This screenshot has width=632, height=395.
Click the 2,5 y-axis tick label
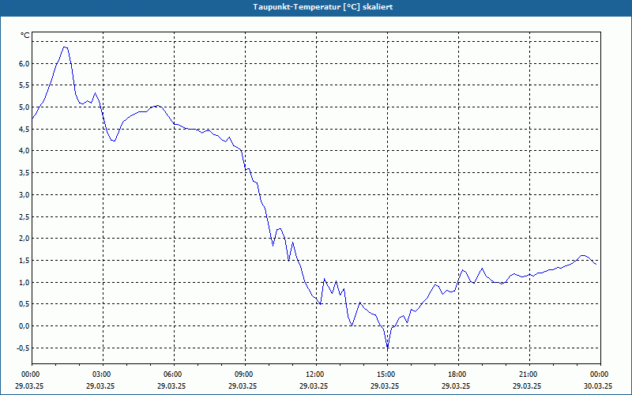coord(24,216)
